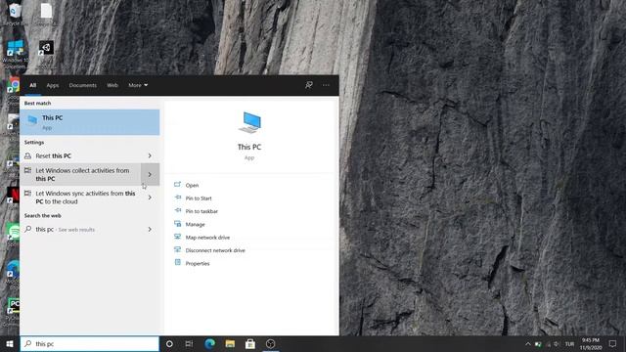Switch to the All search tab
626x352 pixels.
tap(32, 85)
